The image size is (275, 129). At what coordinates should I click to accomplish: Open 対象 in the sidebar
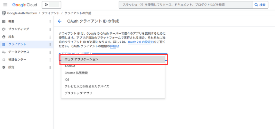point(27,37)
